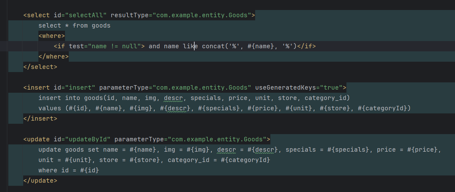The width and height of the screenshot is (455, 192).
Task: Click the values (#{id}, #{name}... line
Action: click(x=224, y=108)
